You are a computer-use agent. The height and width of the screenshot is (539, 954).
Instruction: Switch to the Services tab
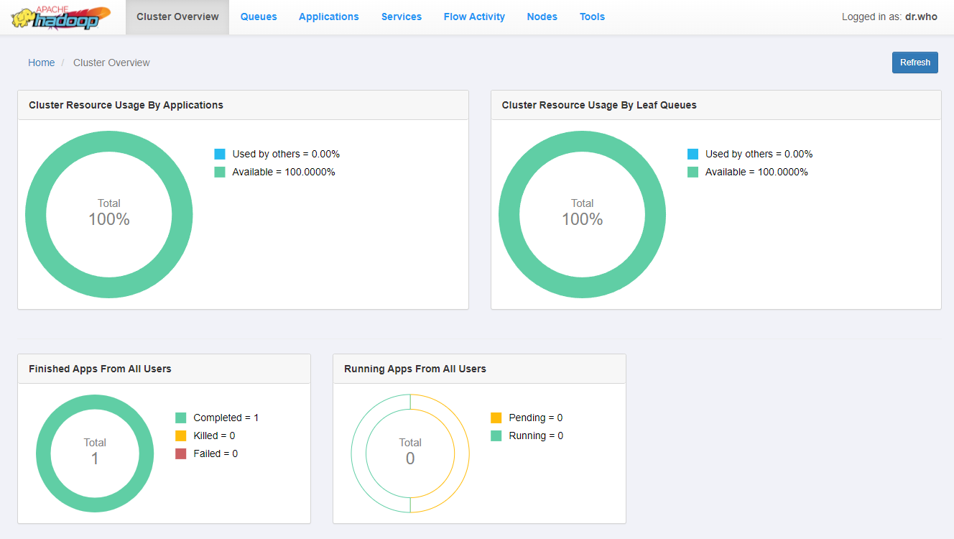tap(402, 17)
